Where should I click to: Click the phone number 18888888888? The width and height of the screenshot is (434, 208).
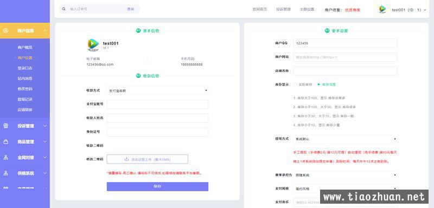192,64
